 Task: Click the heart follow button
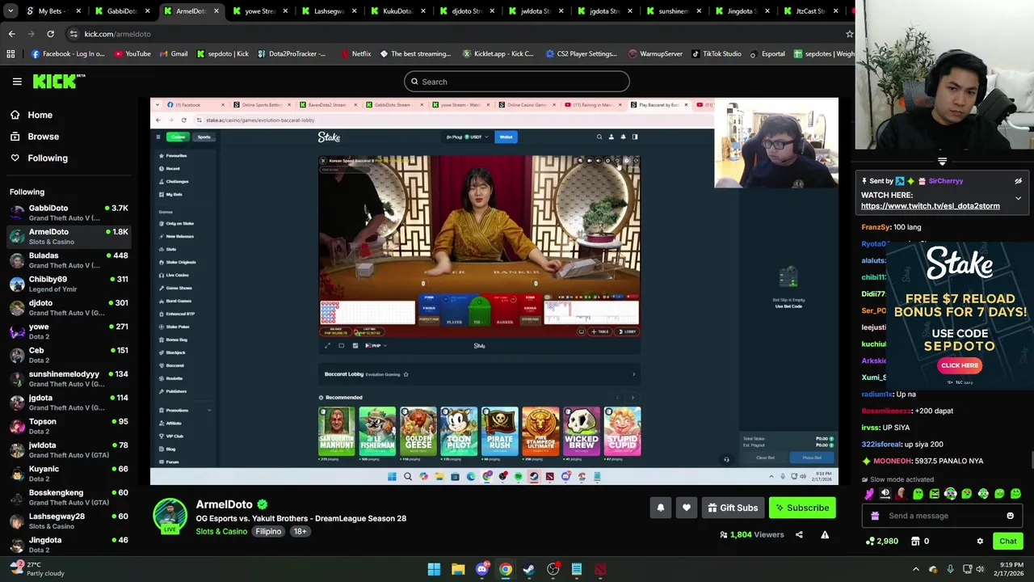pyautogui.click(x=687, y=508)
